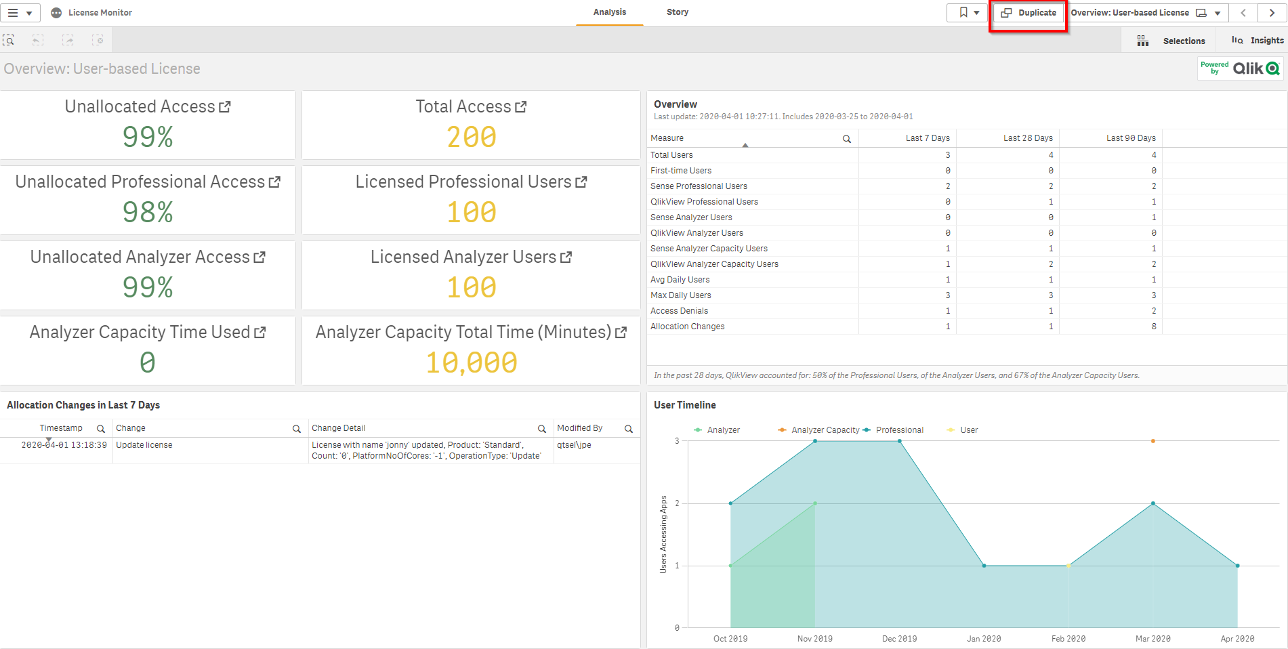
Task: Click the redo selection icon
Action: click(x=68, y=40)
